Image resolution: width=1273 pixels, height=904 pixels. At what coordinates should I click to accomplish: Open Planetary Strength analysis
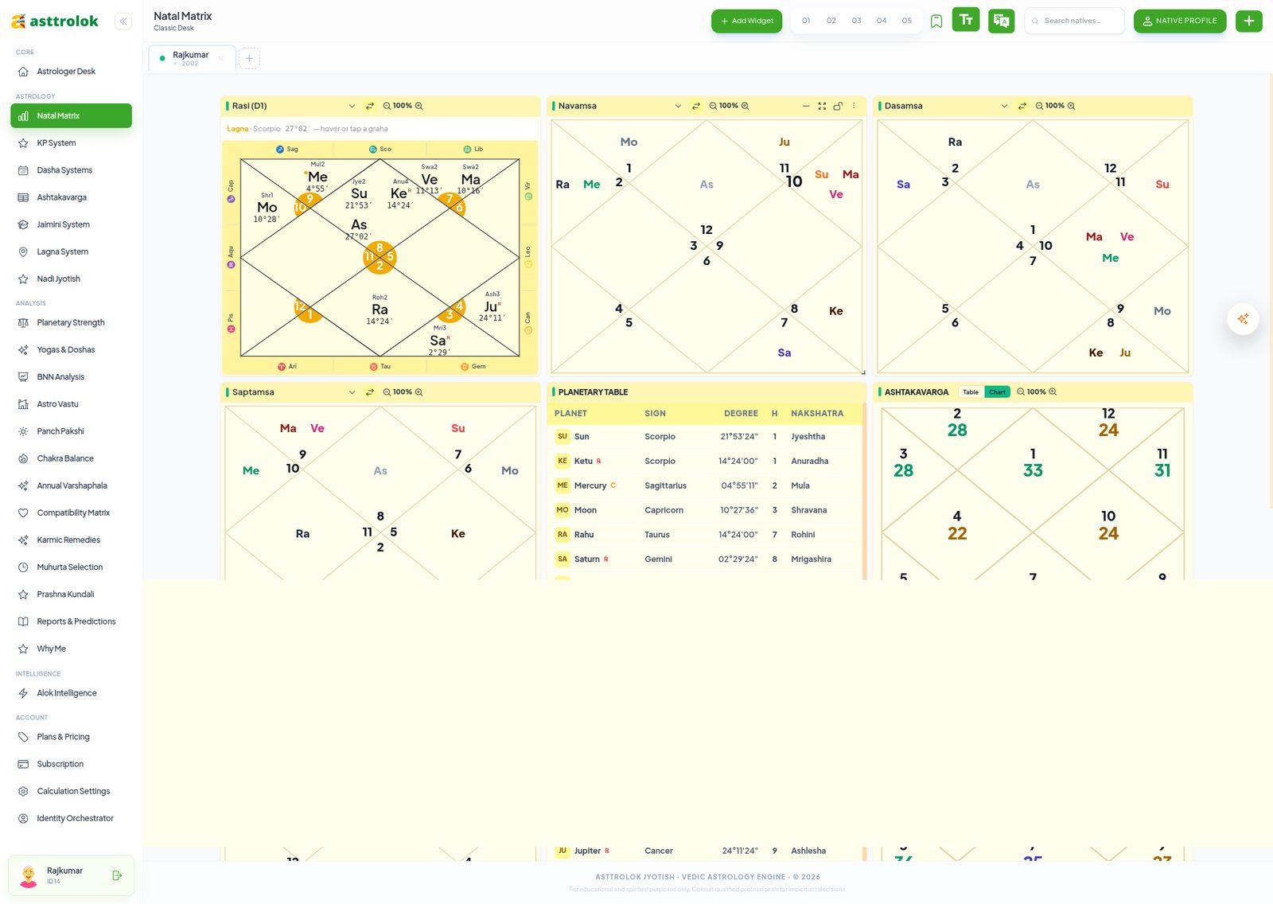pyautogui.click(x=71, y=323)
